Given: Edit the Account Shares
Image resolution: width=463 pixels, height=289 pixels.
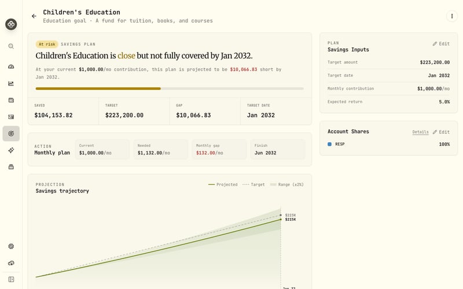Looking at the screenshot, I should 441,132.
